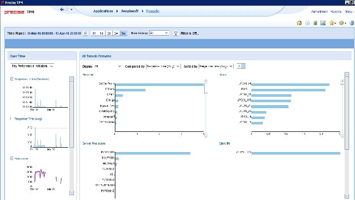355x200 pixels.
Task: Toggle the Response Time (Avg) graph box
Action: pos(11,119)
